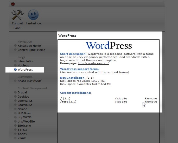Select the WordPress bullet in sidebar
Image resolution: width=178 pixels, height=143 pixels.
[x=15, y=70]
